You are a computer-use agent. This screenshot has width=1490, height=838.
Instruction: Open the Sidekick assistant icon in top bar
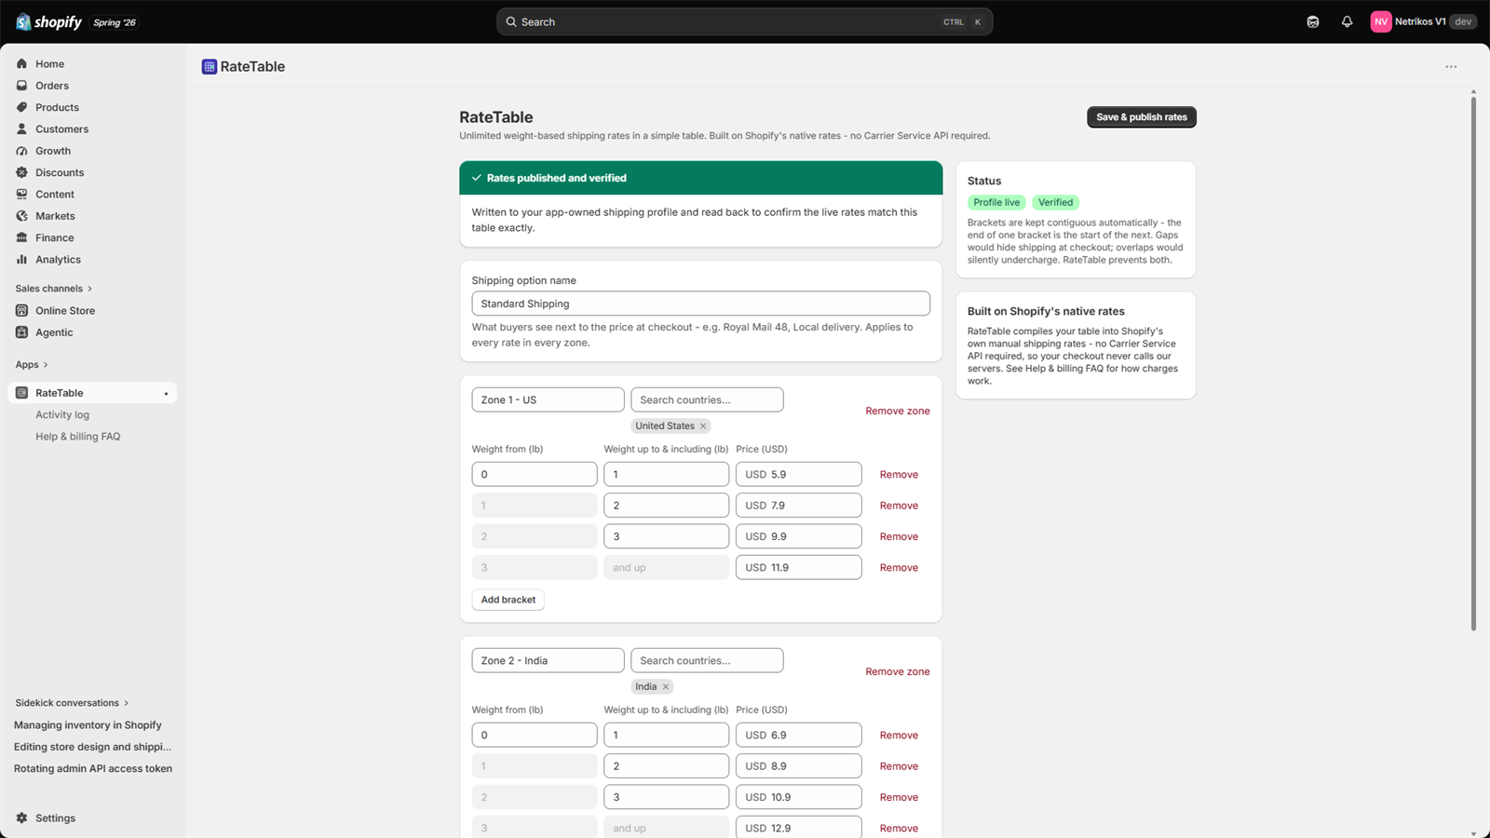[1313, 21]
